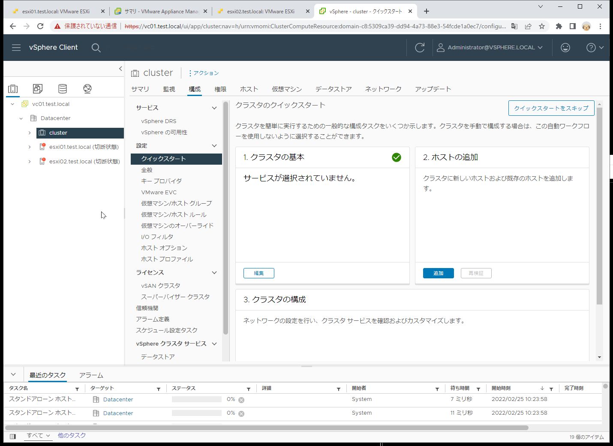
Task: Collapse the navigator panel with the arrow
Action: coord(120,69)
